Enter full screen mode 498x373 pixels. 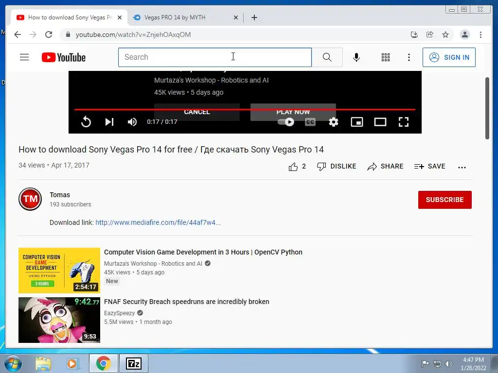[x=404, y=122]
